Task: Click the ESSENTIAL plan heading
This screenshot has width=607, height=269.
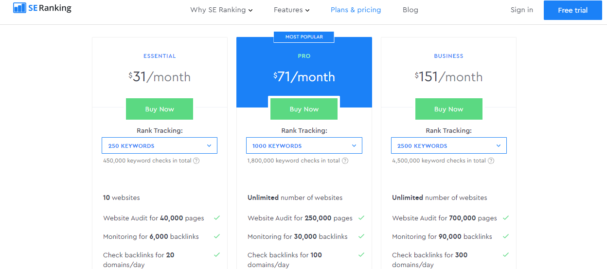Action: coord(160,56)
